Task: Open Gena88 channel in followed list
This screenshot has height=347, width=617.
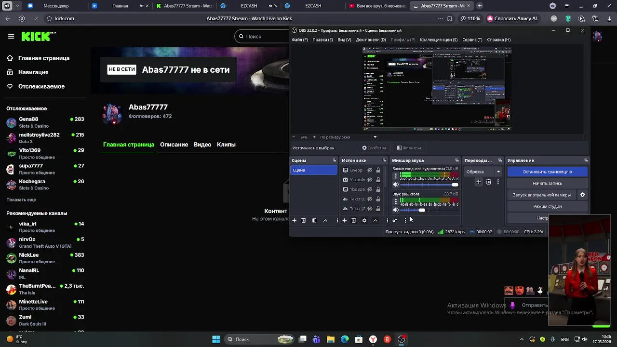Action: tap(45, 122)
